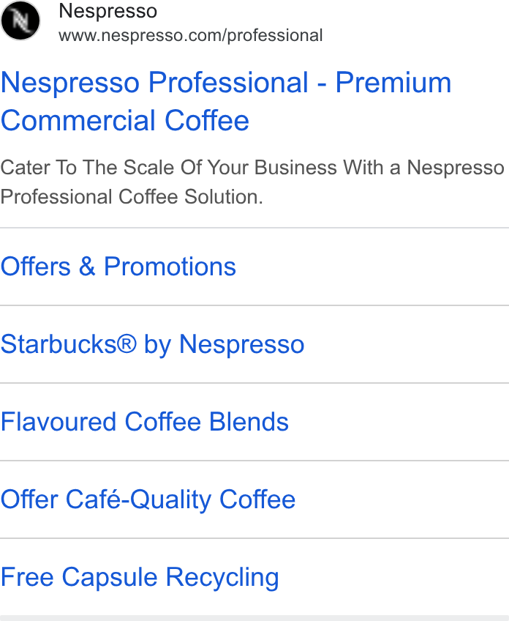Viewport: 509px width, 621px height.
Task: Click the word Premium in the headline
Action: click(393, 82)
